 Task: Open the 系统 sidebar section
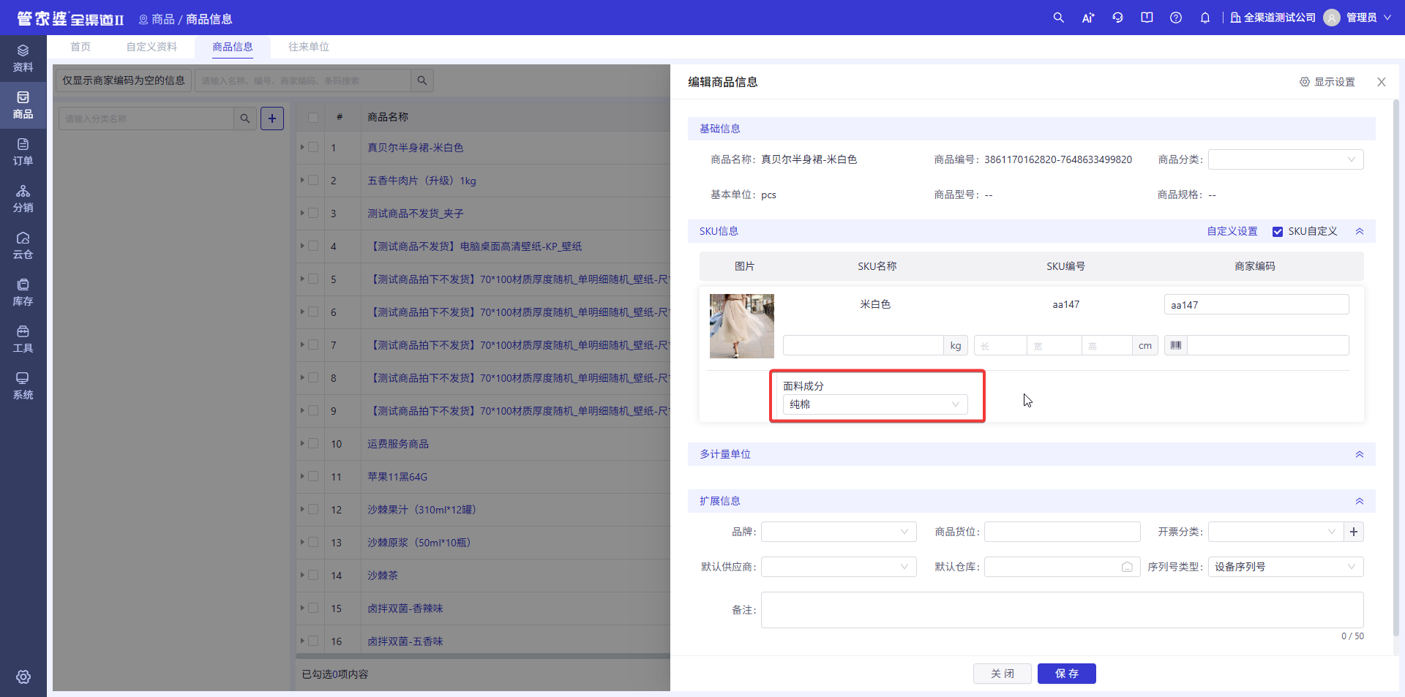tap(23, 386)
